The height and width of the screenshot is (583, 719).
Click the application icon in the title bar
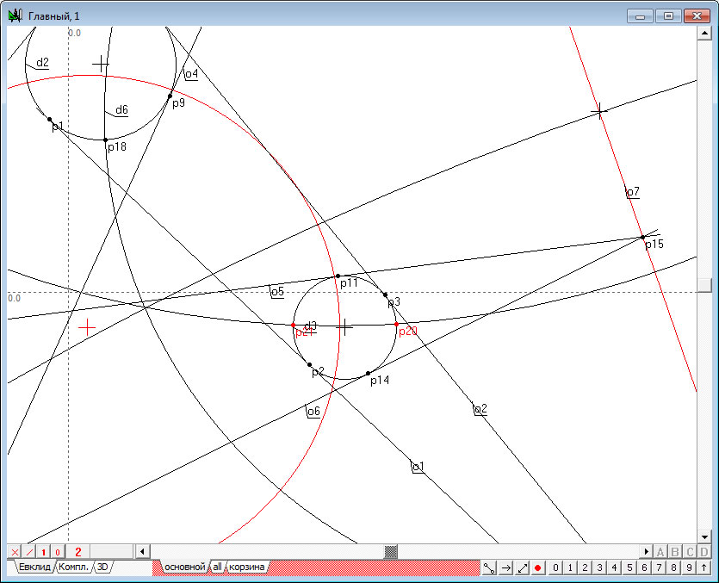15,16
